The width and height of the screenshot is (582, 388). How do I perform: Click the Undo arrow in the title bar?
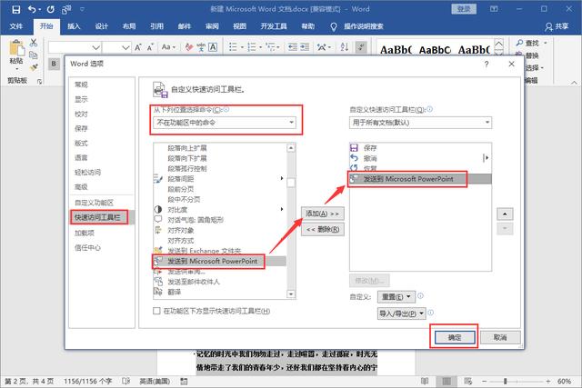[33, 9]
